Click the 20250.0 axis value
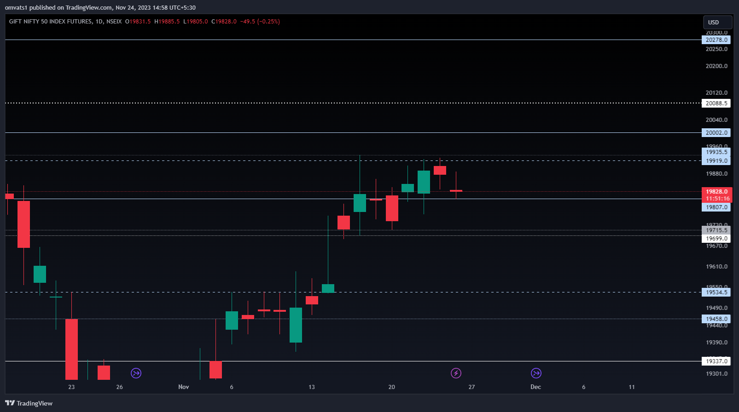The width and height of the screenshot is (739, 412). click(x=716, y=49)
